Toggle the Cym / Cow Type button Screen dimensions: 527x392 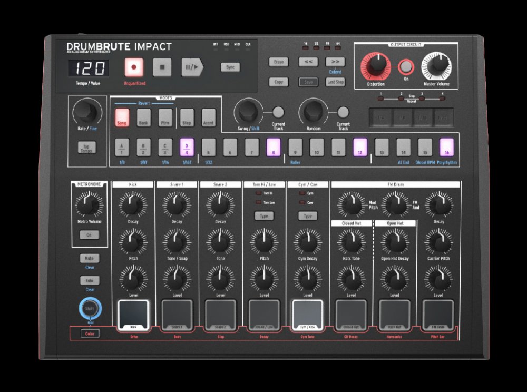pos(308,216)
